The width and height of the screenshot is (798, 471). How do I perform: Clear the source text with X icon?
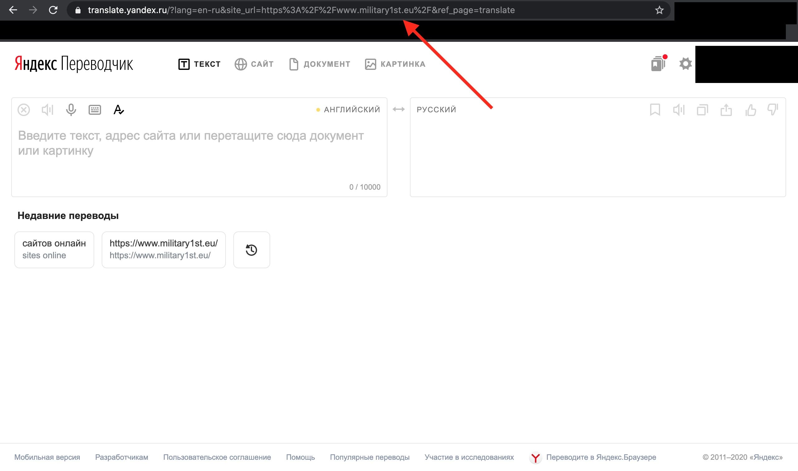click(x=24, y=110)
